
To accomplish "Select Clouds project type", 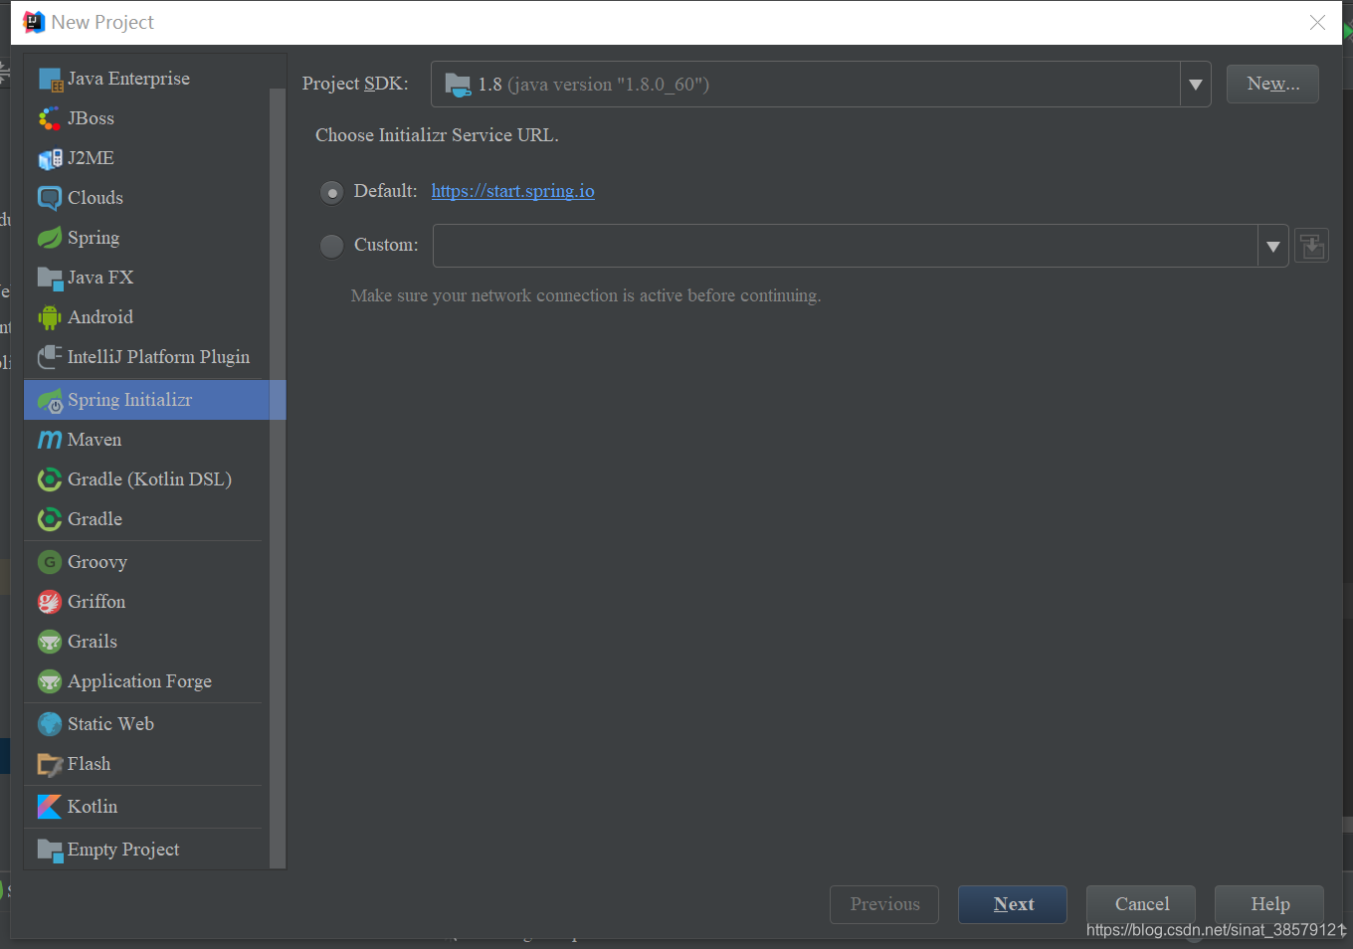I will pyautogui.click(x=145, y=198).
